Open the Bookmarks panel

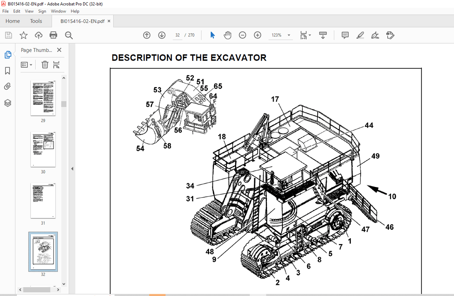click(7, 71)
